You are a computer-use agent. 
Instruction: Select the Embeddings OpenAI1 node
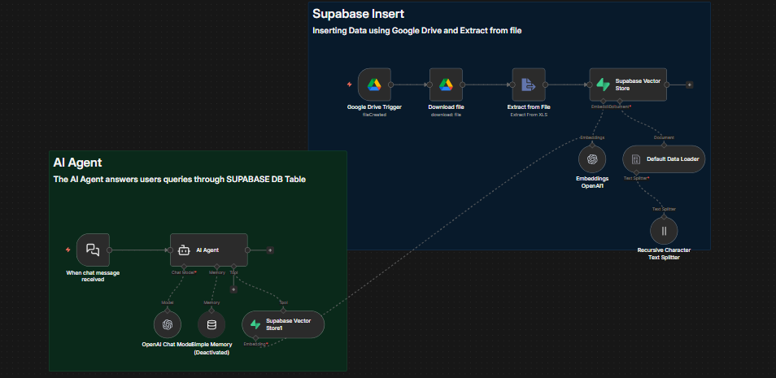(x=592, y=159)
